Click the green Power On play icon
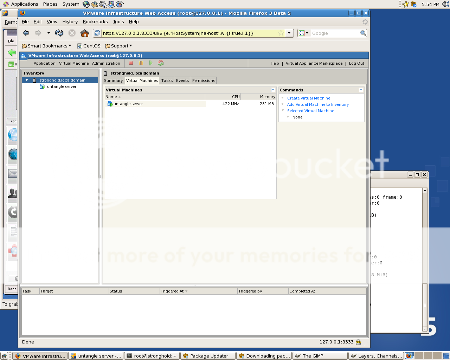 [x=151, y=63]
